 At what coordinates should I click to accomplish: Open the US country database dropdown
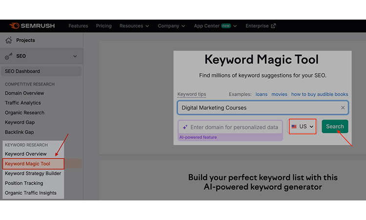tap(303, 127)
